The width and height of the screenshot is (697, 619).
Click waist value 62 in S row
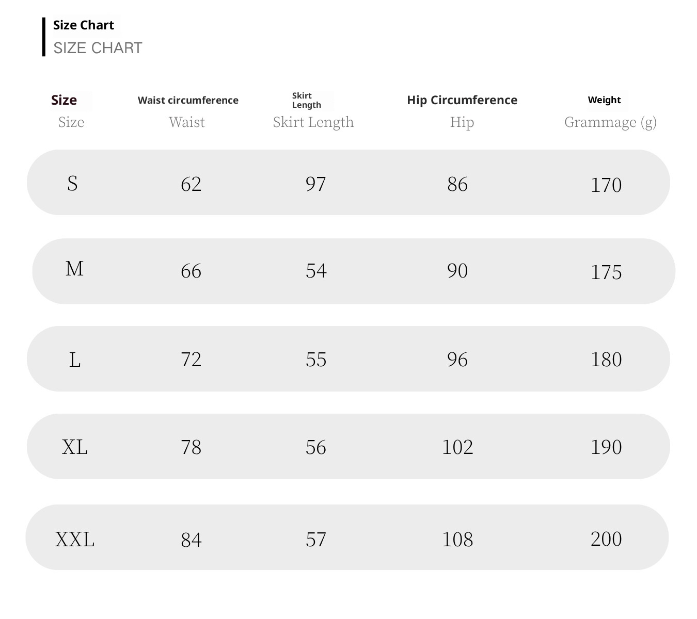tap(191, 184)
